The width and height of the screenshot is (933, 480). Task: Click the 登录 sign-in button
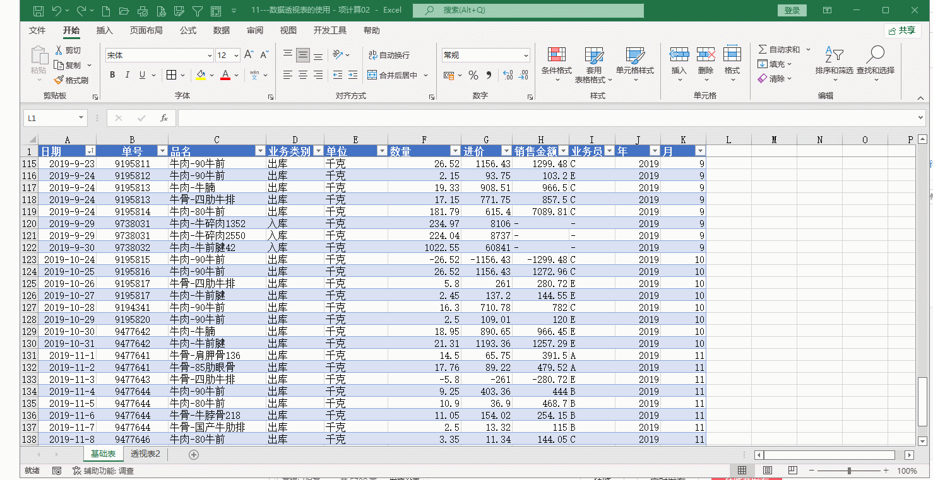pos(792,11)
